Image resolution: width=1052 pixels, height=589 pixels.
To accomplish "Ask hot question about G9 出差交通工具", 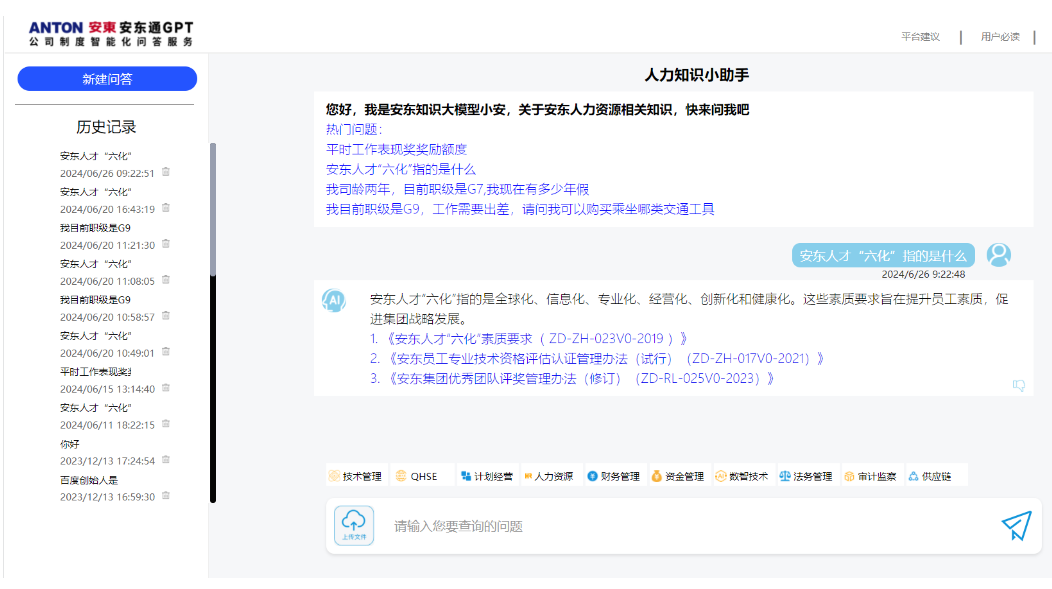I will point(520,209).
